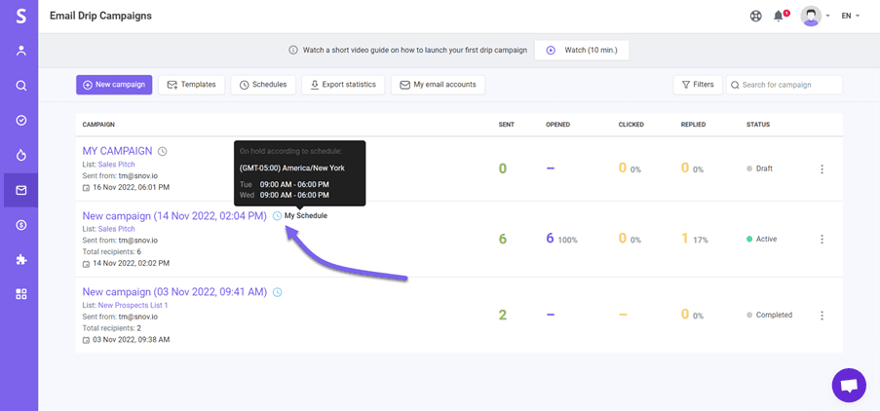Open the Templates tab
The image size is (880, 411).
(191, 85)
